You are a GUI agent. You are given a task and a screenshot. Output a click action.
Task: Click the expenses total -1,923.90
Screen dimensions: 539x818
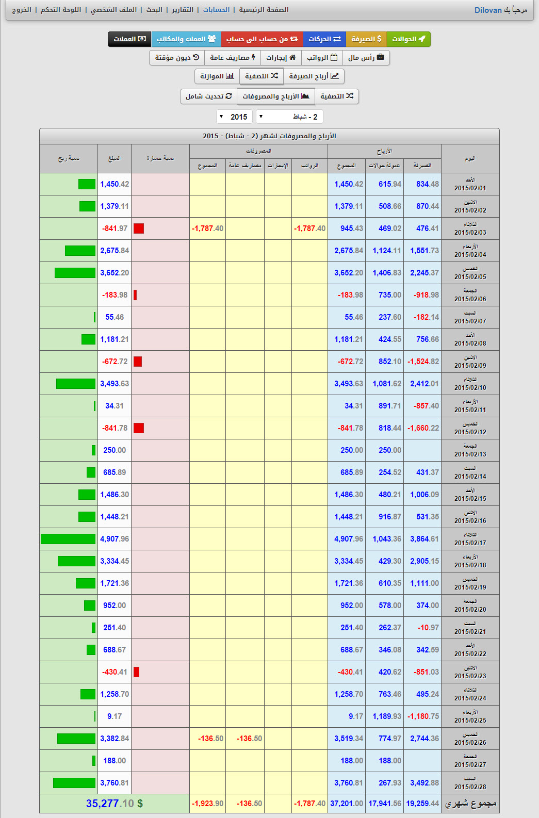208,804
